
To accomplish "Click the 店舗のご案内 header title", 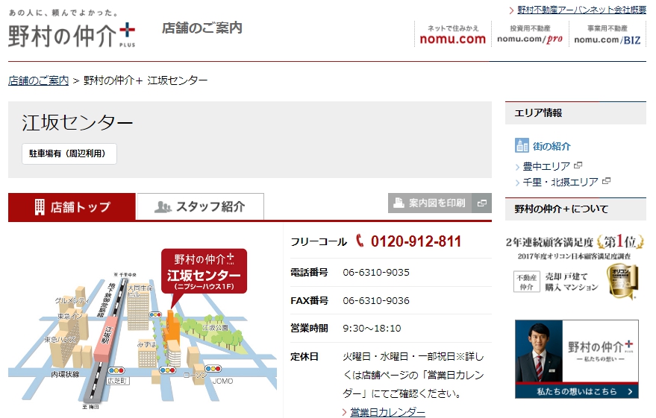I will 202,28.
